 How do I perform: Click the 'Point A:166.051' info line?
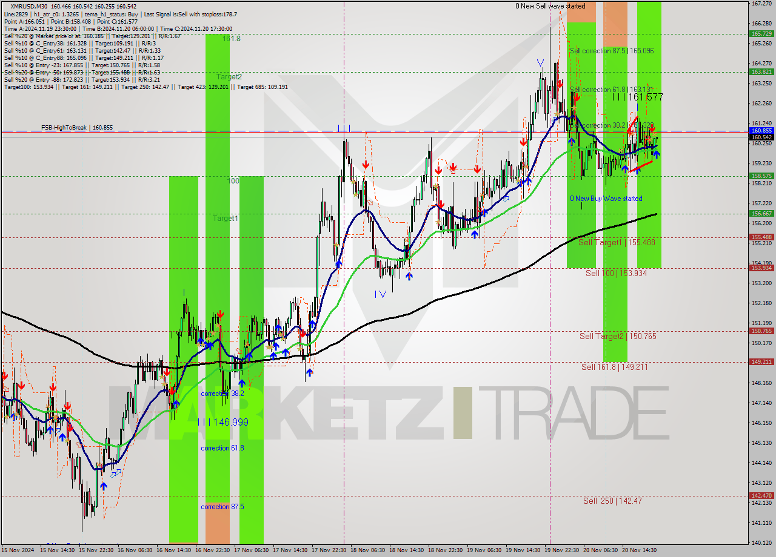pos(70,21)
